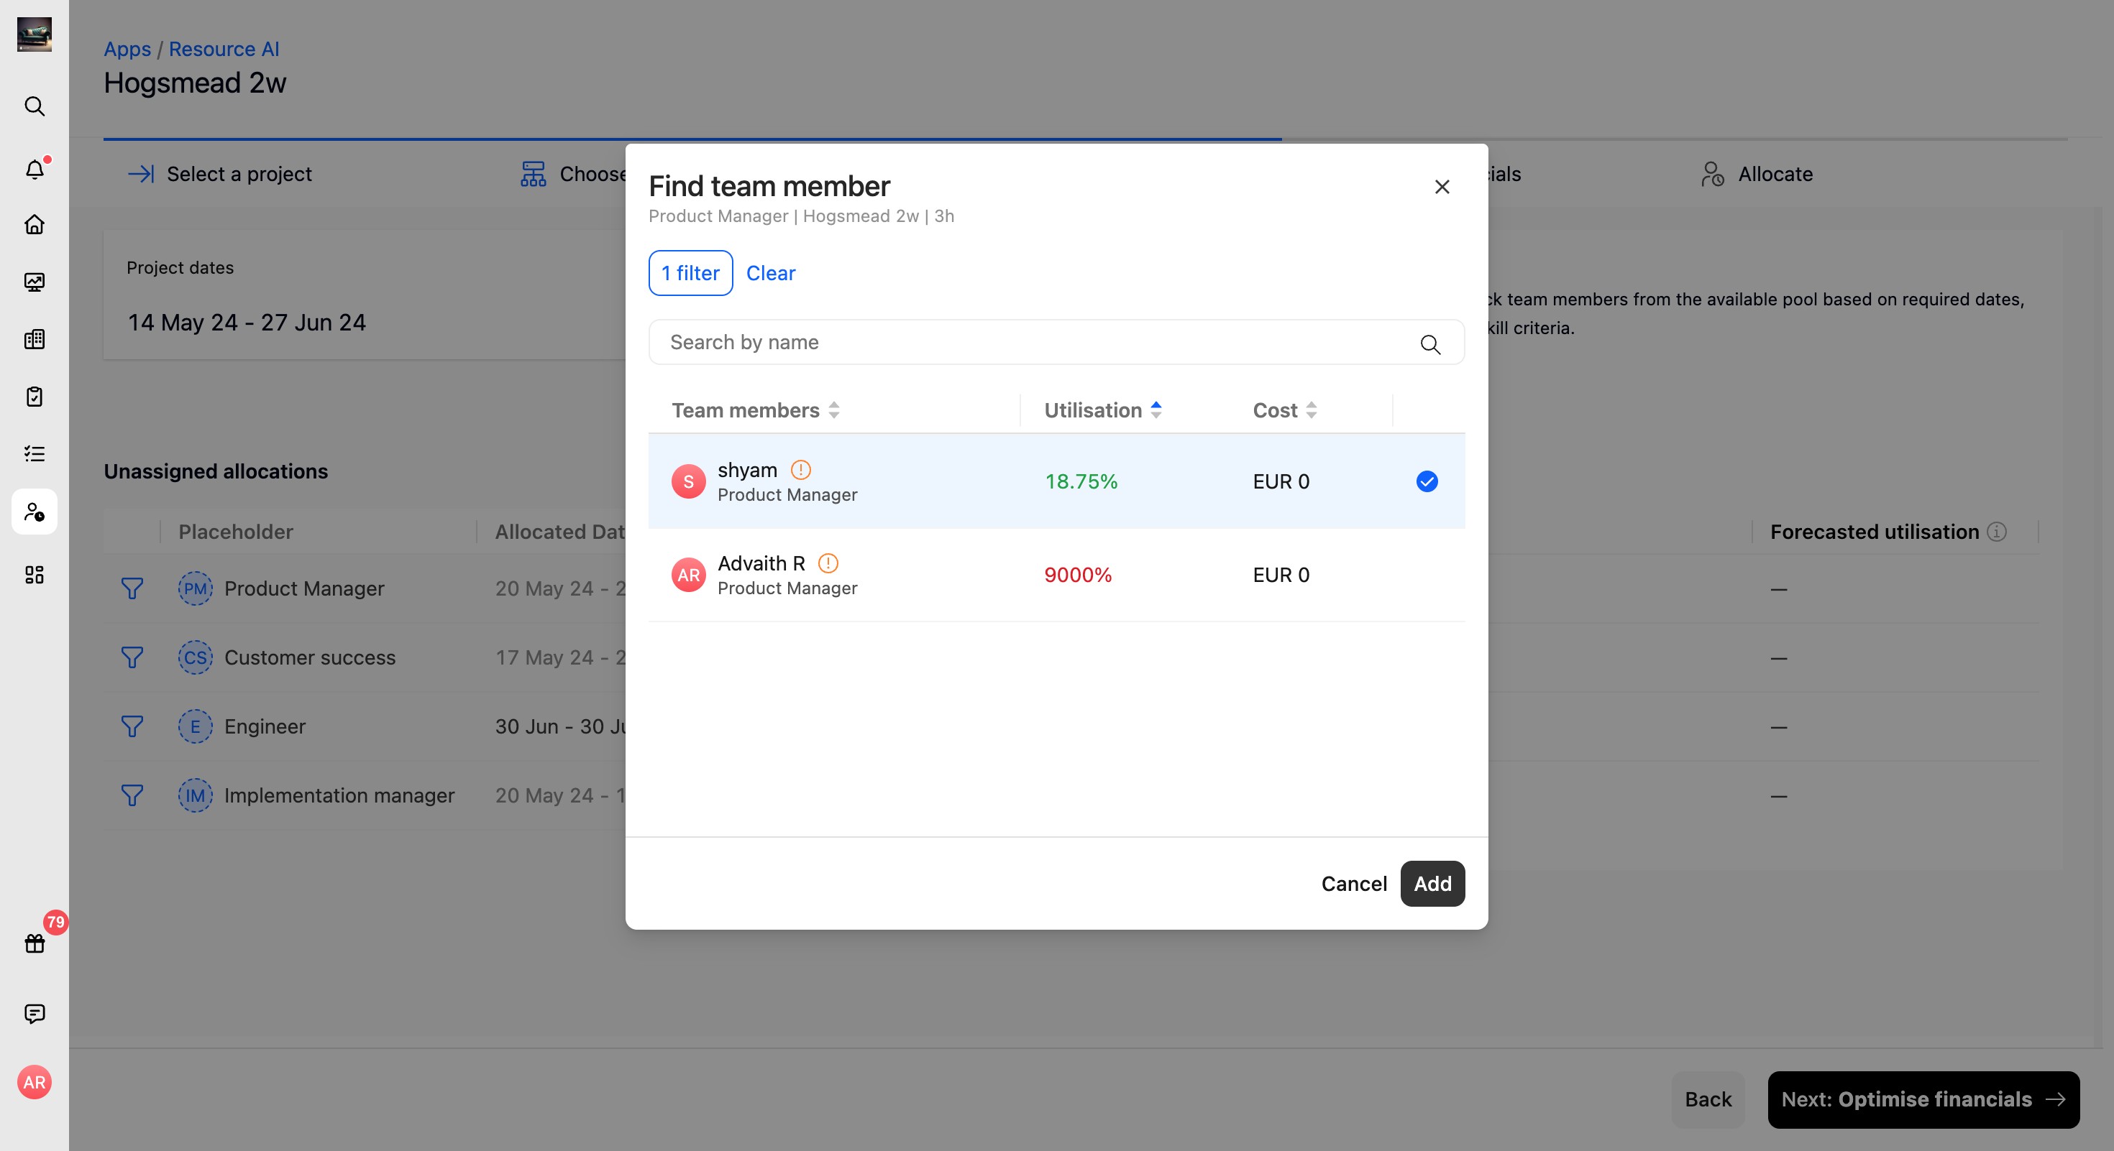This screenshot has width=2114, height=1151.
Task: Click the Forecasted utilisation info icon
Action: pos(1997,532)
